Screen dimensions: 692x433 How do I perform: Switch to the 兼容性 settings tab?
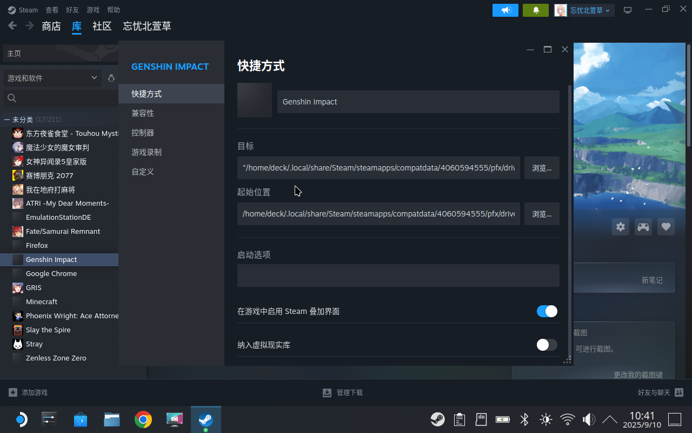171,113
